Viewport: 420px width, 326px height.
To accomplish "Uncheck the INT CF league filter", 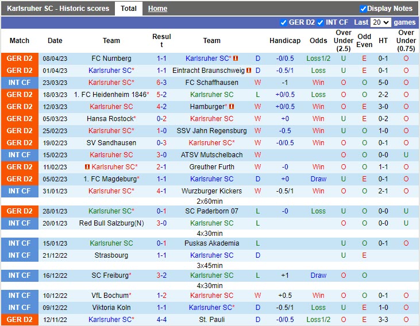I will (320, 22).
